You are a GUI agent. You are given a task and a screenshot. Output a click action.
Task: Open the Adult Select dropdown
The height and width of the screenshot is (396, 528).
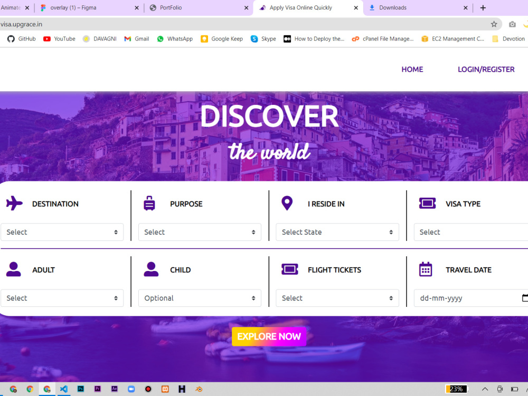point(62,298)
